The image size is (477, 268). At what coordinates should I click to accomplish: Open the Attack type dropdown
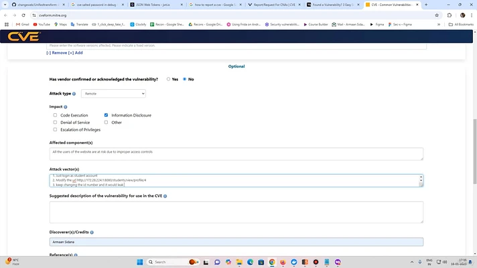[113, 94]
